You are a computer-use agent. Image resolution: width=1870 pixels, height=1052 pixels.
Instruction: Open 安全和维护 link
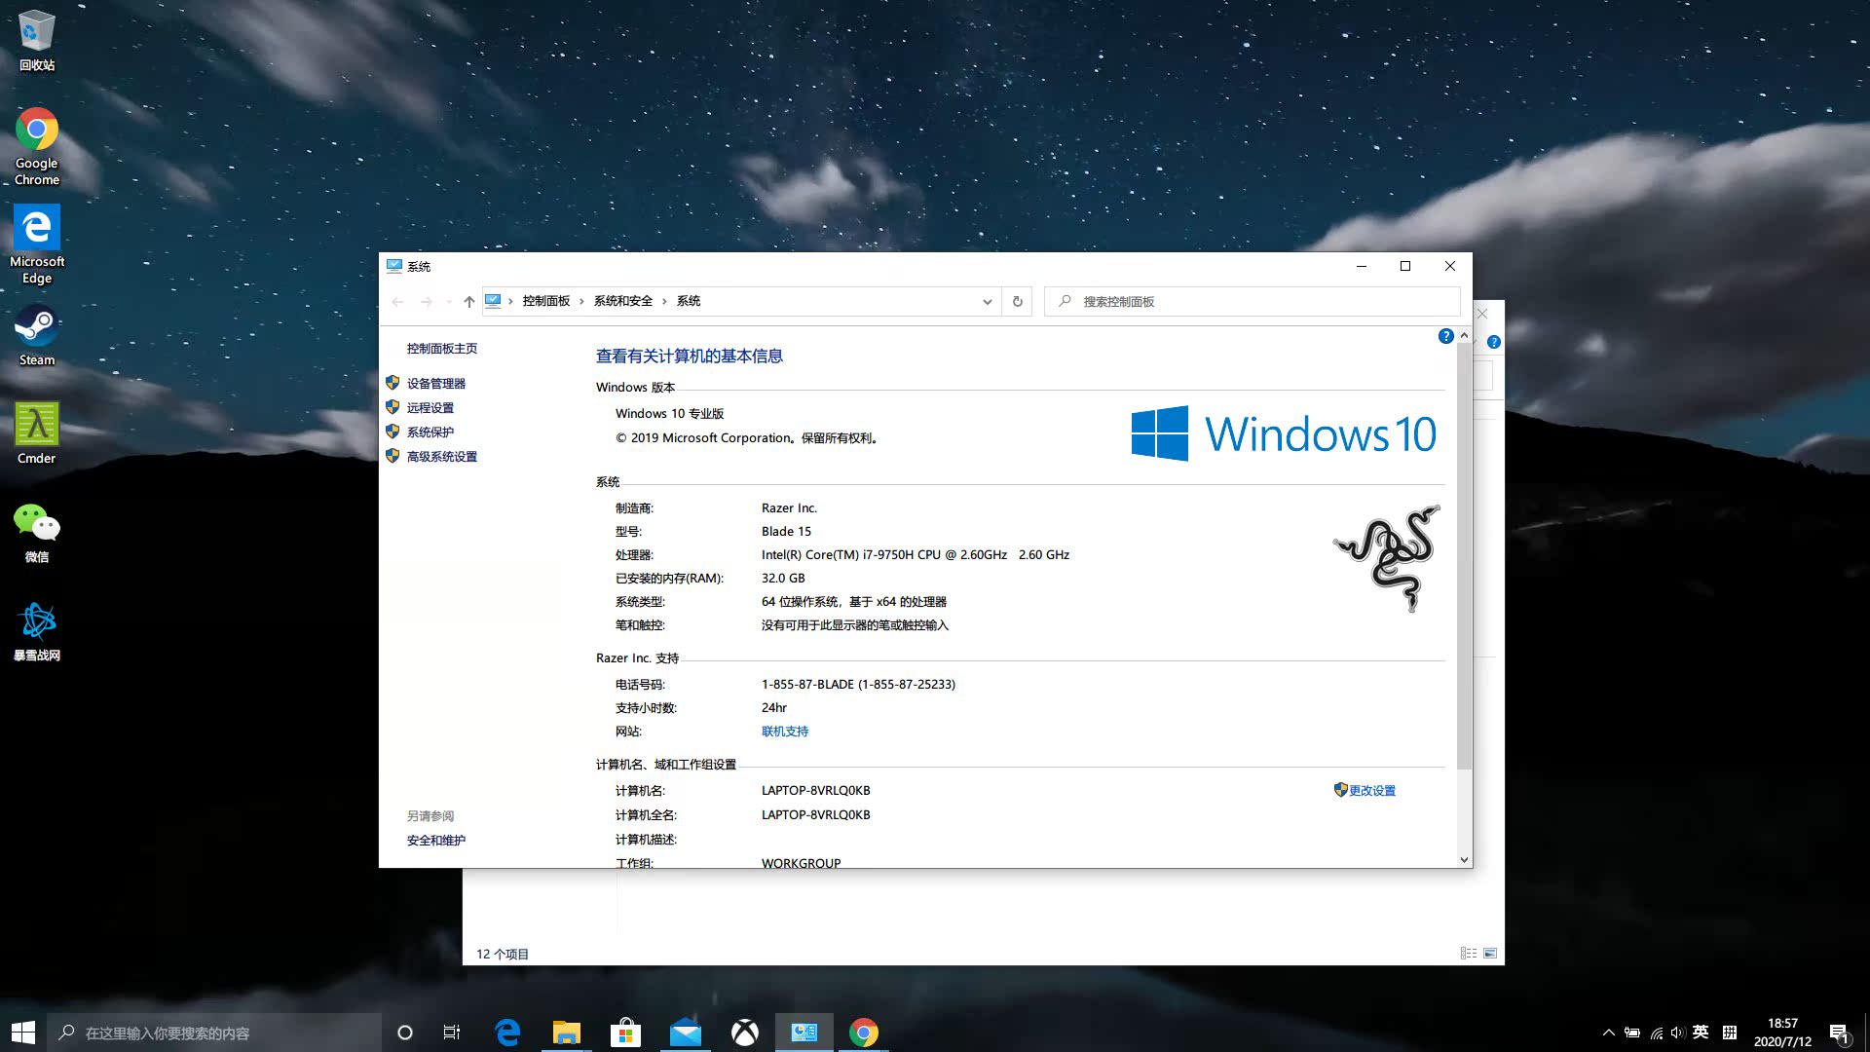tap(436, 841)
